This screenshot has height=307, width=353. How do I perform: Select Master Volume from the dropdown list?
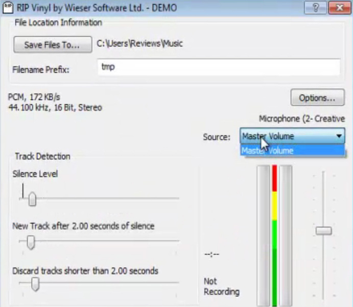[x=292, y=150]
